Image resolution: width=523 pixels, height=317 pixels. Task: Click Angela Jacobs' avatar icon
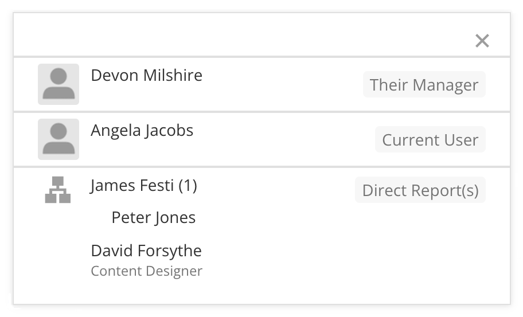(58, 139)
